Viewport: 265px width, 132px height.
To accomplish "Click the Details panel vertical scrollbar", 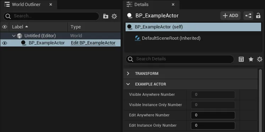I will tap(260, 100).
